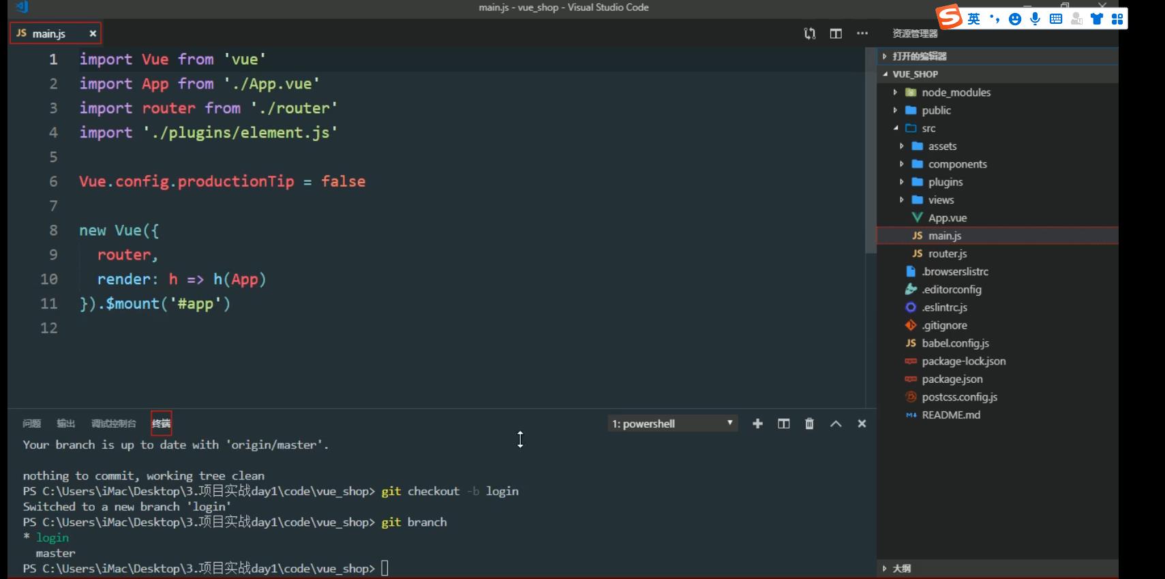Collapse the VUE_SHOP project section

(997, 74)
